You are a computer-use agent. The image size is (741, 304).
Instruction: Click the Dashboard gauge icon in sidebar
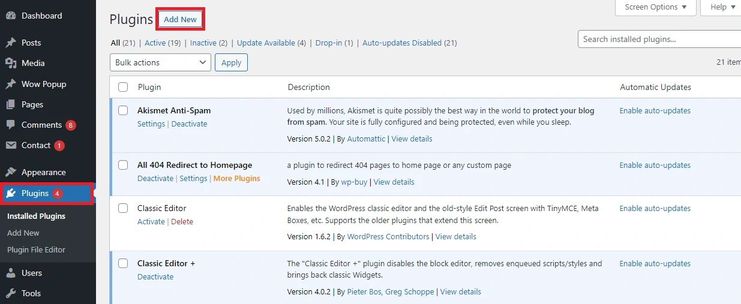pos(11,16)
